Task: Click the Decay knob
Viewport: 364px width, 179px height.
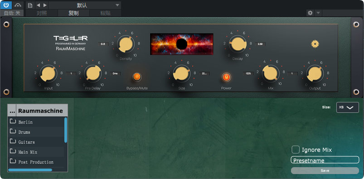Action: 238,44
